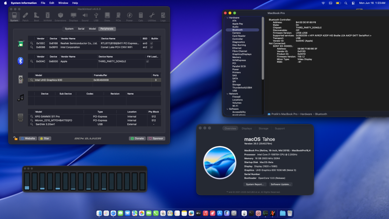Select NVMExpress in System Information sidebar

tap(239, 60)
